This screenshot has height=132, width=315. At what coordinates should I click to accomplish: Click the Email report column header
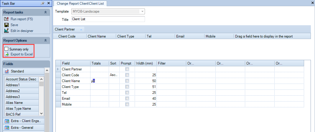coord(189,36)
